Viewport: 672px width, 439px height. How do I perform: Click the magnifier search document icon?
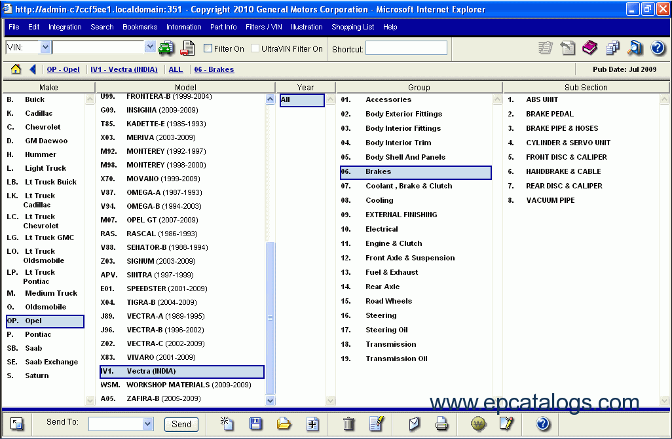[635, 48]
